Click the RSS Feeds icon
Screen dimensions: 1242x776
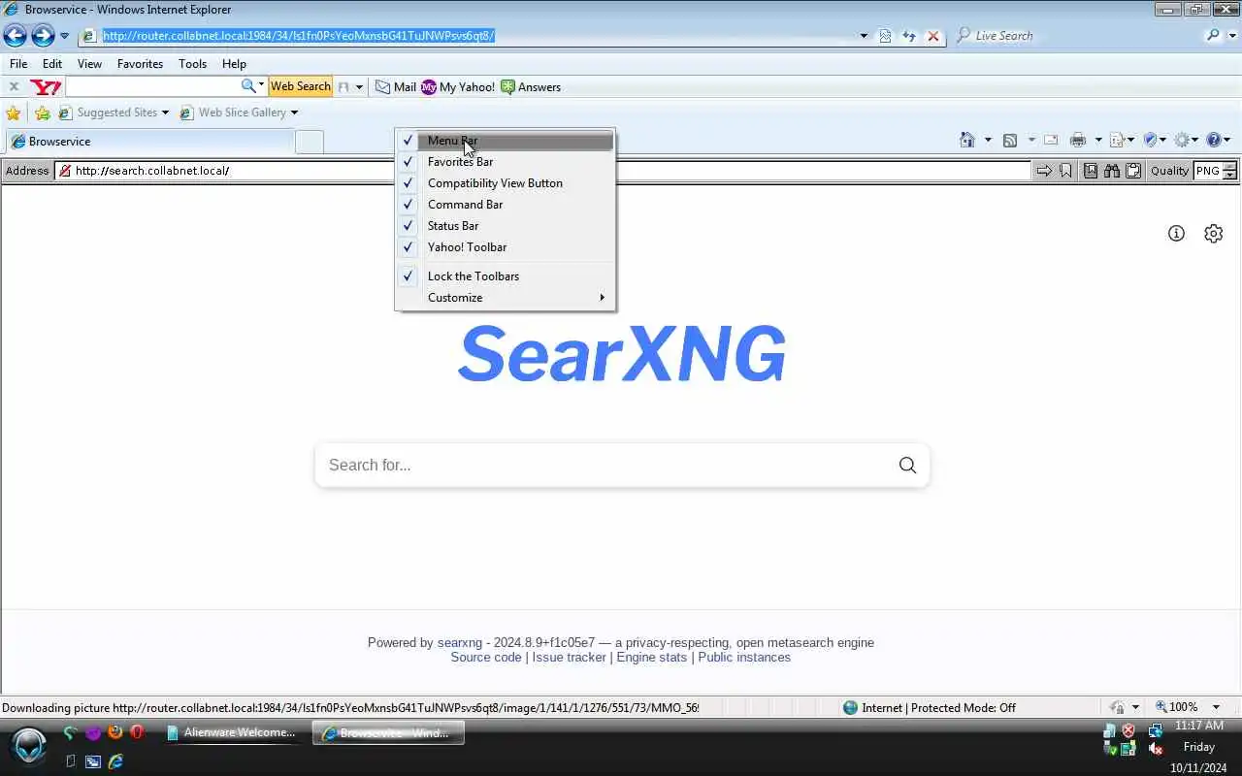pos(1010,141)
